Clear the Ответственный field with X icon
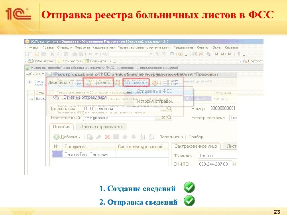 pyautogui.click(x=163, y=117)
